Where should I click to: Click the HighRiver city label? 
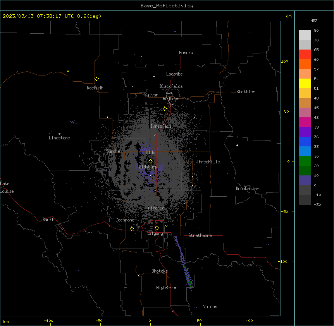[x=167, y=288]
